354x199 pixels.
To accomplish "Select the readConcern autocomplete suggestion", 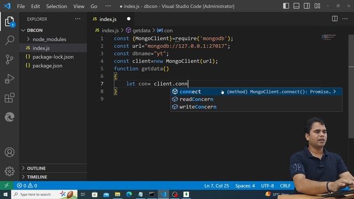I will (x=256, y=99).
